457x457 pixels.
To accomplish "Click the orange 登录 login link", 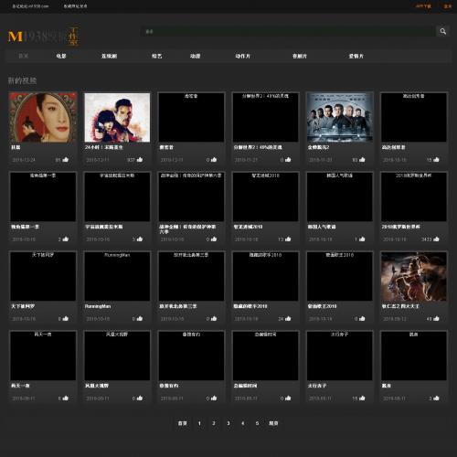I will 448,6.
